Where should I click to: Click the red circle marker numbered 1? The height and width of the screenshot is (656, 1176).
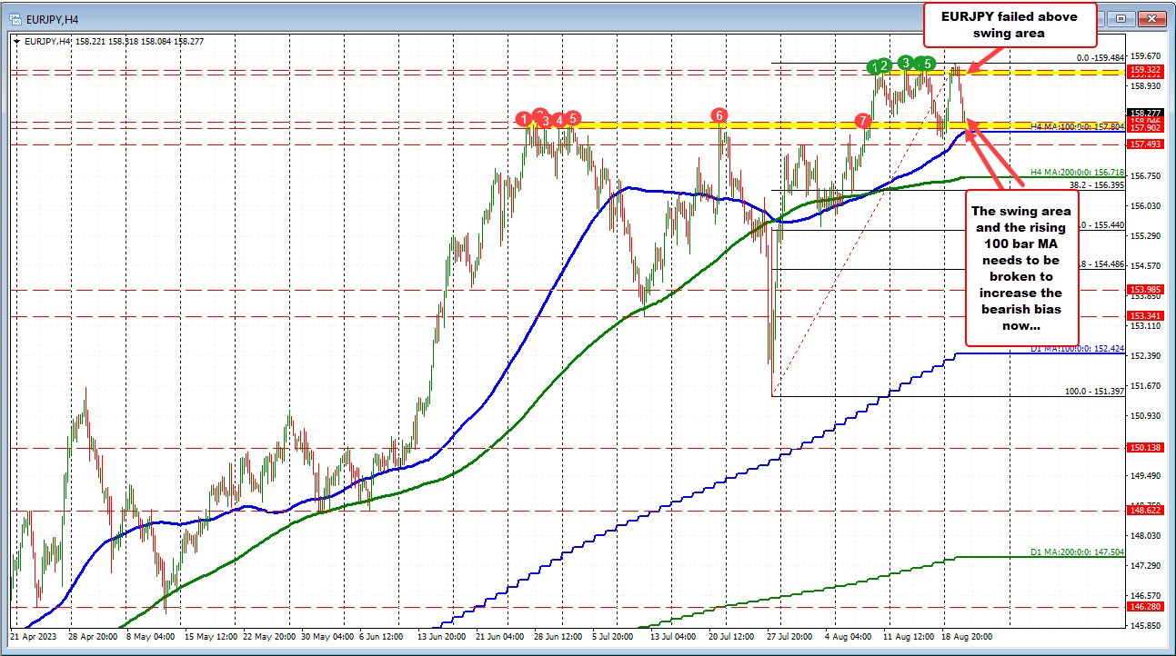pyautogui.click(x=524, y=119)
